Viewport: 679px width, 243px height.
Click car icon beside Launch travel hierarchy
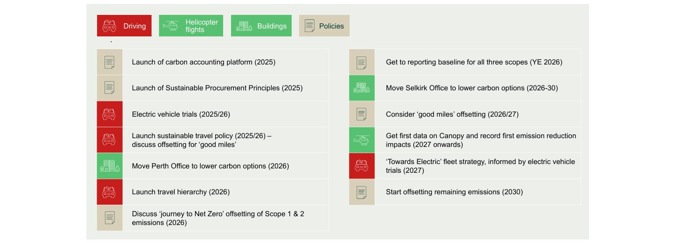pyautogui.click(x=110, y=192)
